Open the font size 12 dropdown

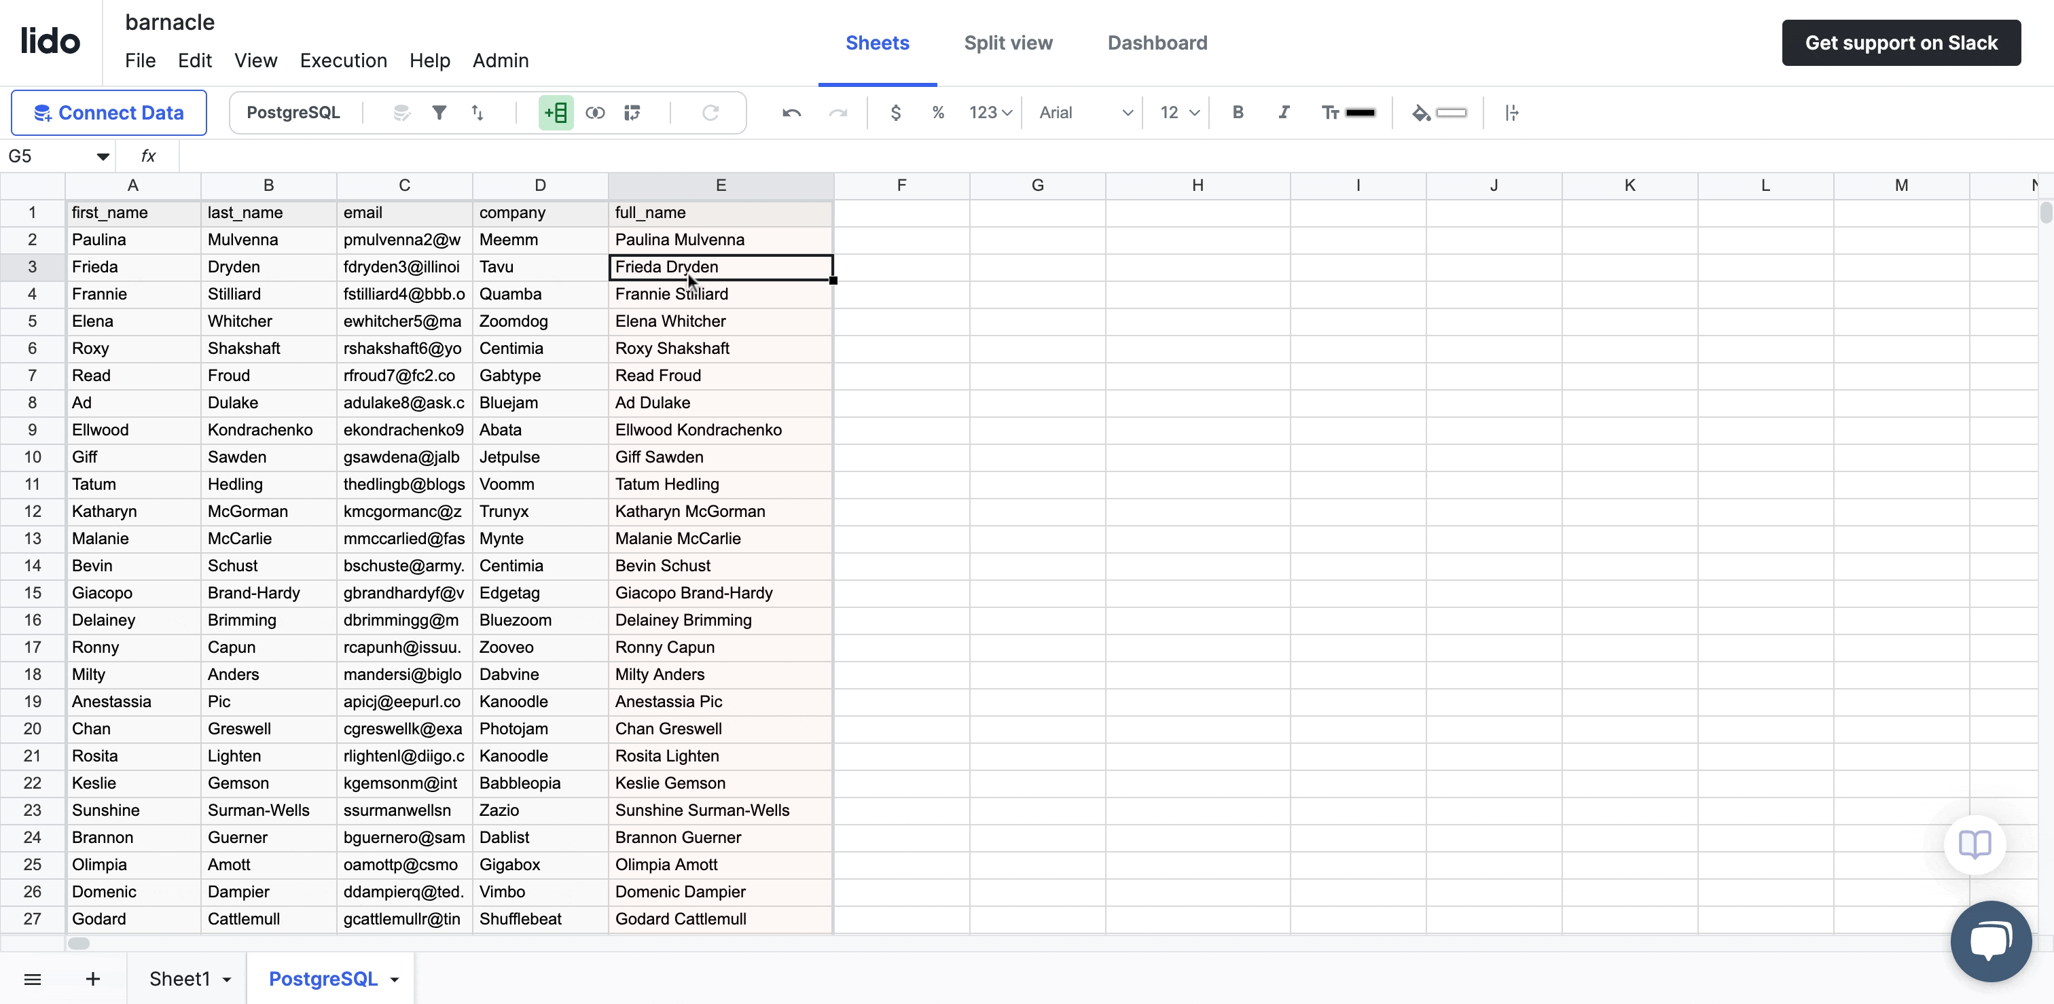point(1178,113)
